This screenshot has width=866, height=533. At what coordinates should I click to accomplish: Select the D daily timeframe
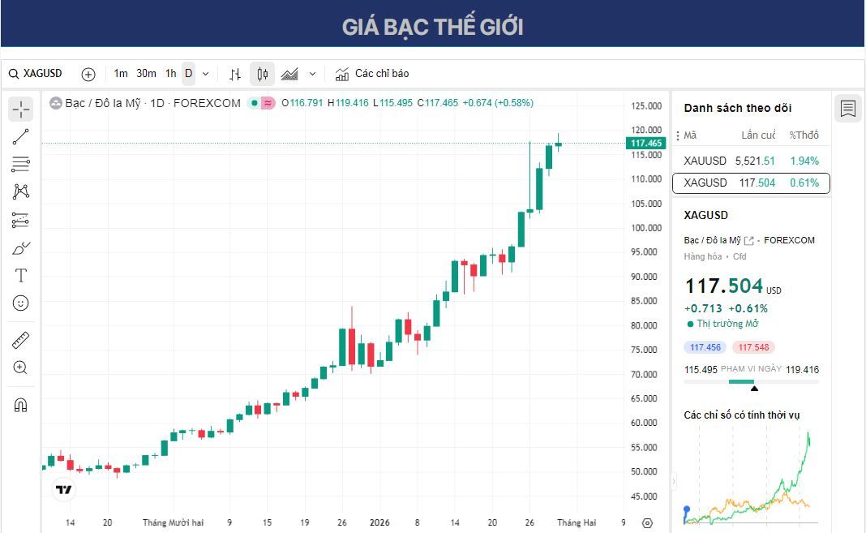point(189,74)
